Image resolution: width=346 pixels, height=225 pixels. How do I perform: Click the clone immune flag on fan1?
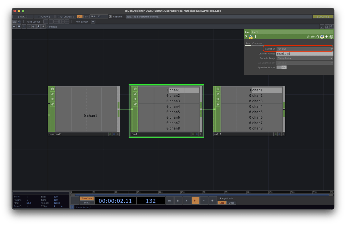pyautogui.click(x=135, y=94)
